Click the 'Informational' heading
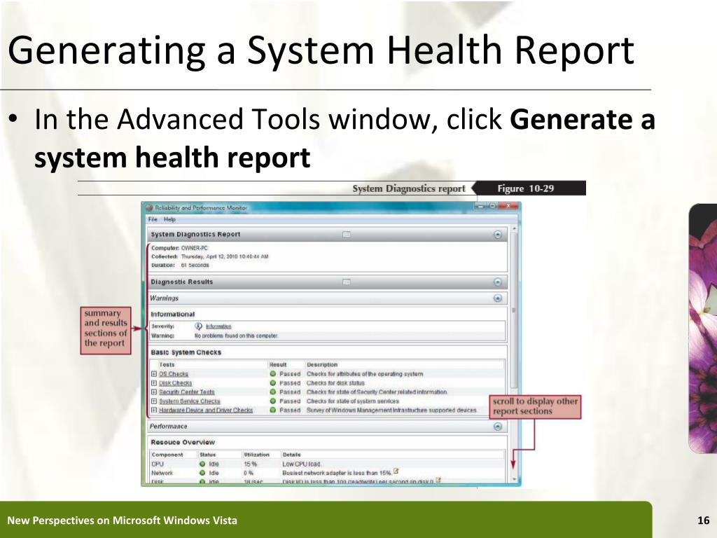 173,315
